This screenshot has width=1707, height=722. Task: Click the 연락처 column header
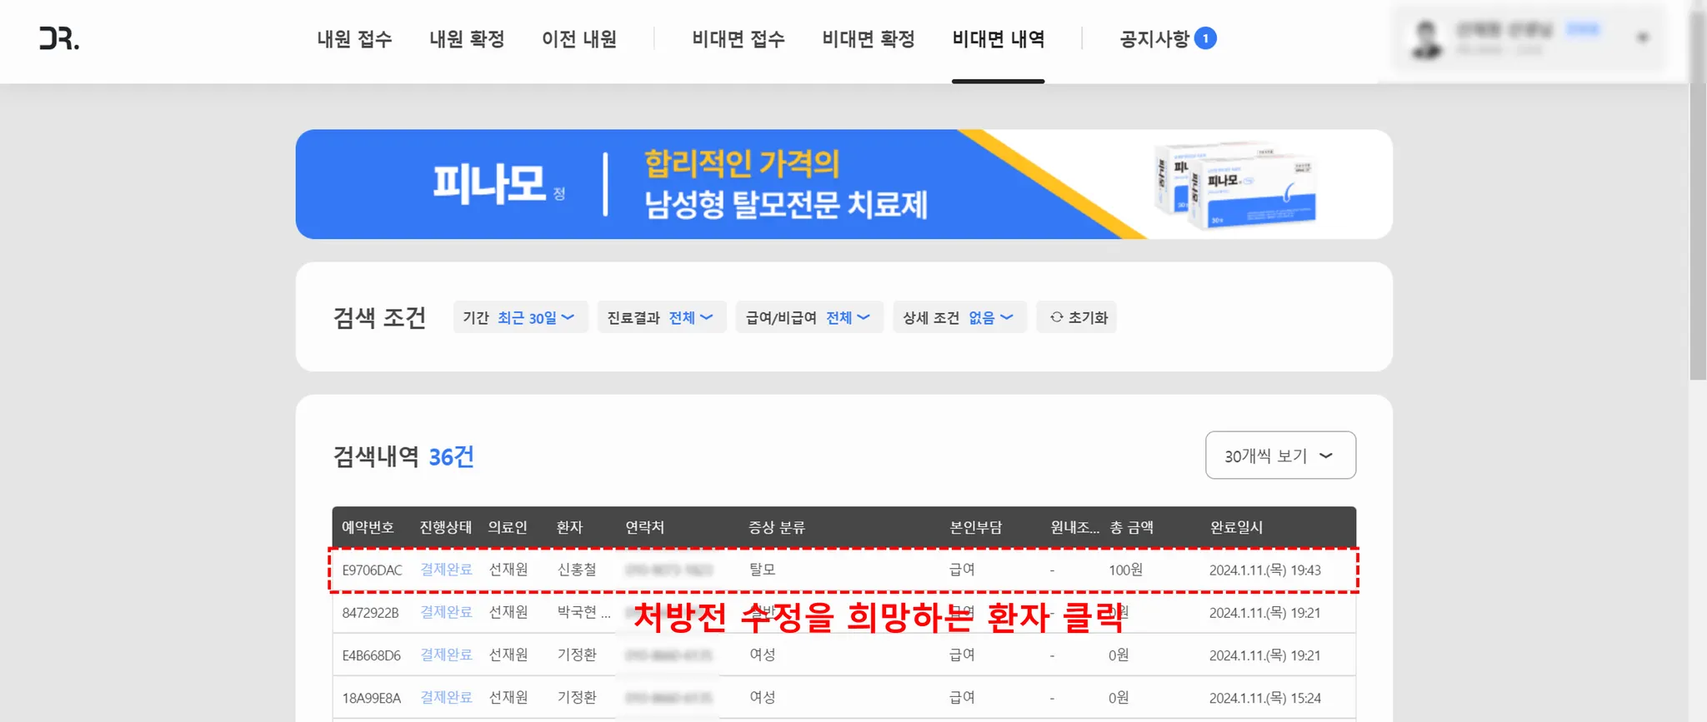644,527
